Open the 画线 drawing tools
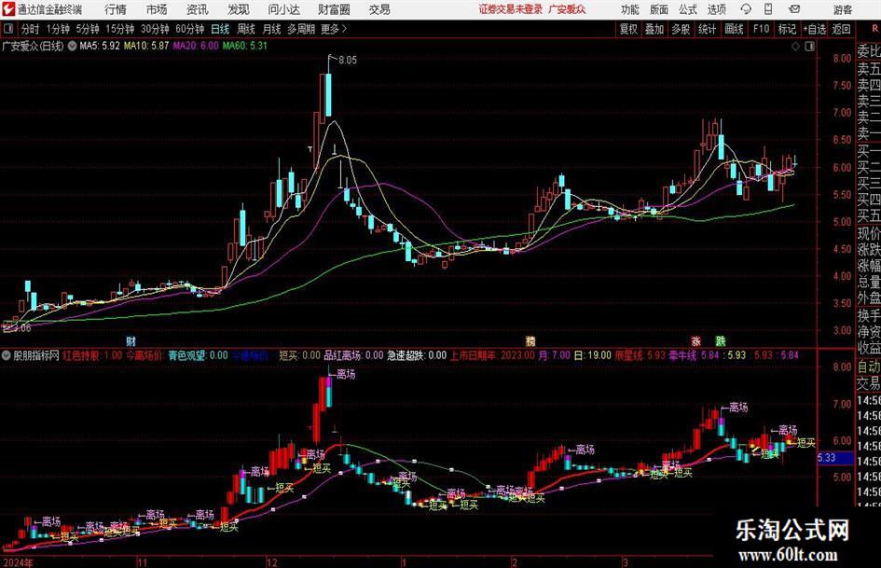881x568 pixels. [734, 29]
